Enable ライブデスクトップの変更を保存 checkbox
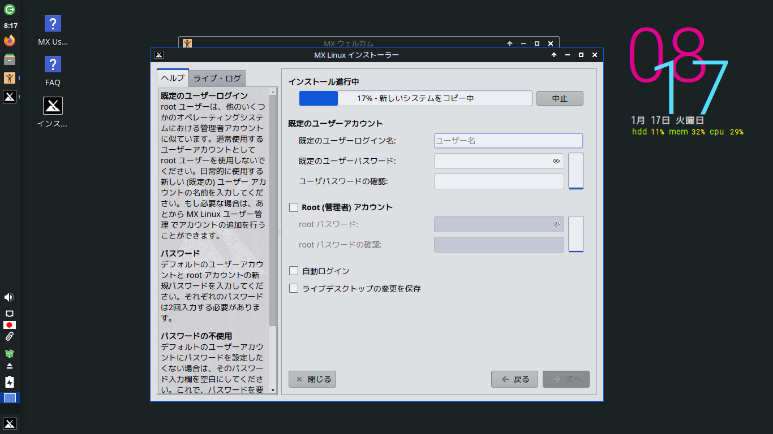The image size is (773, 434). tap(294, 289)
